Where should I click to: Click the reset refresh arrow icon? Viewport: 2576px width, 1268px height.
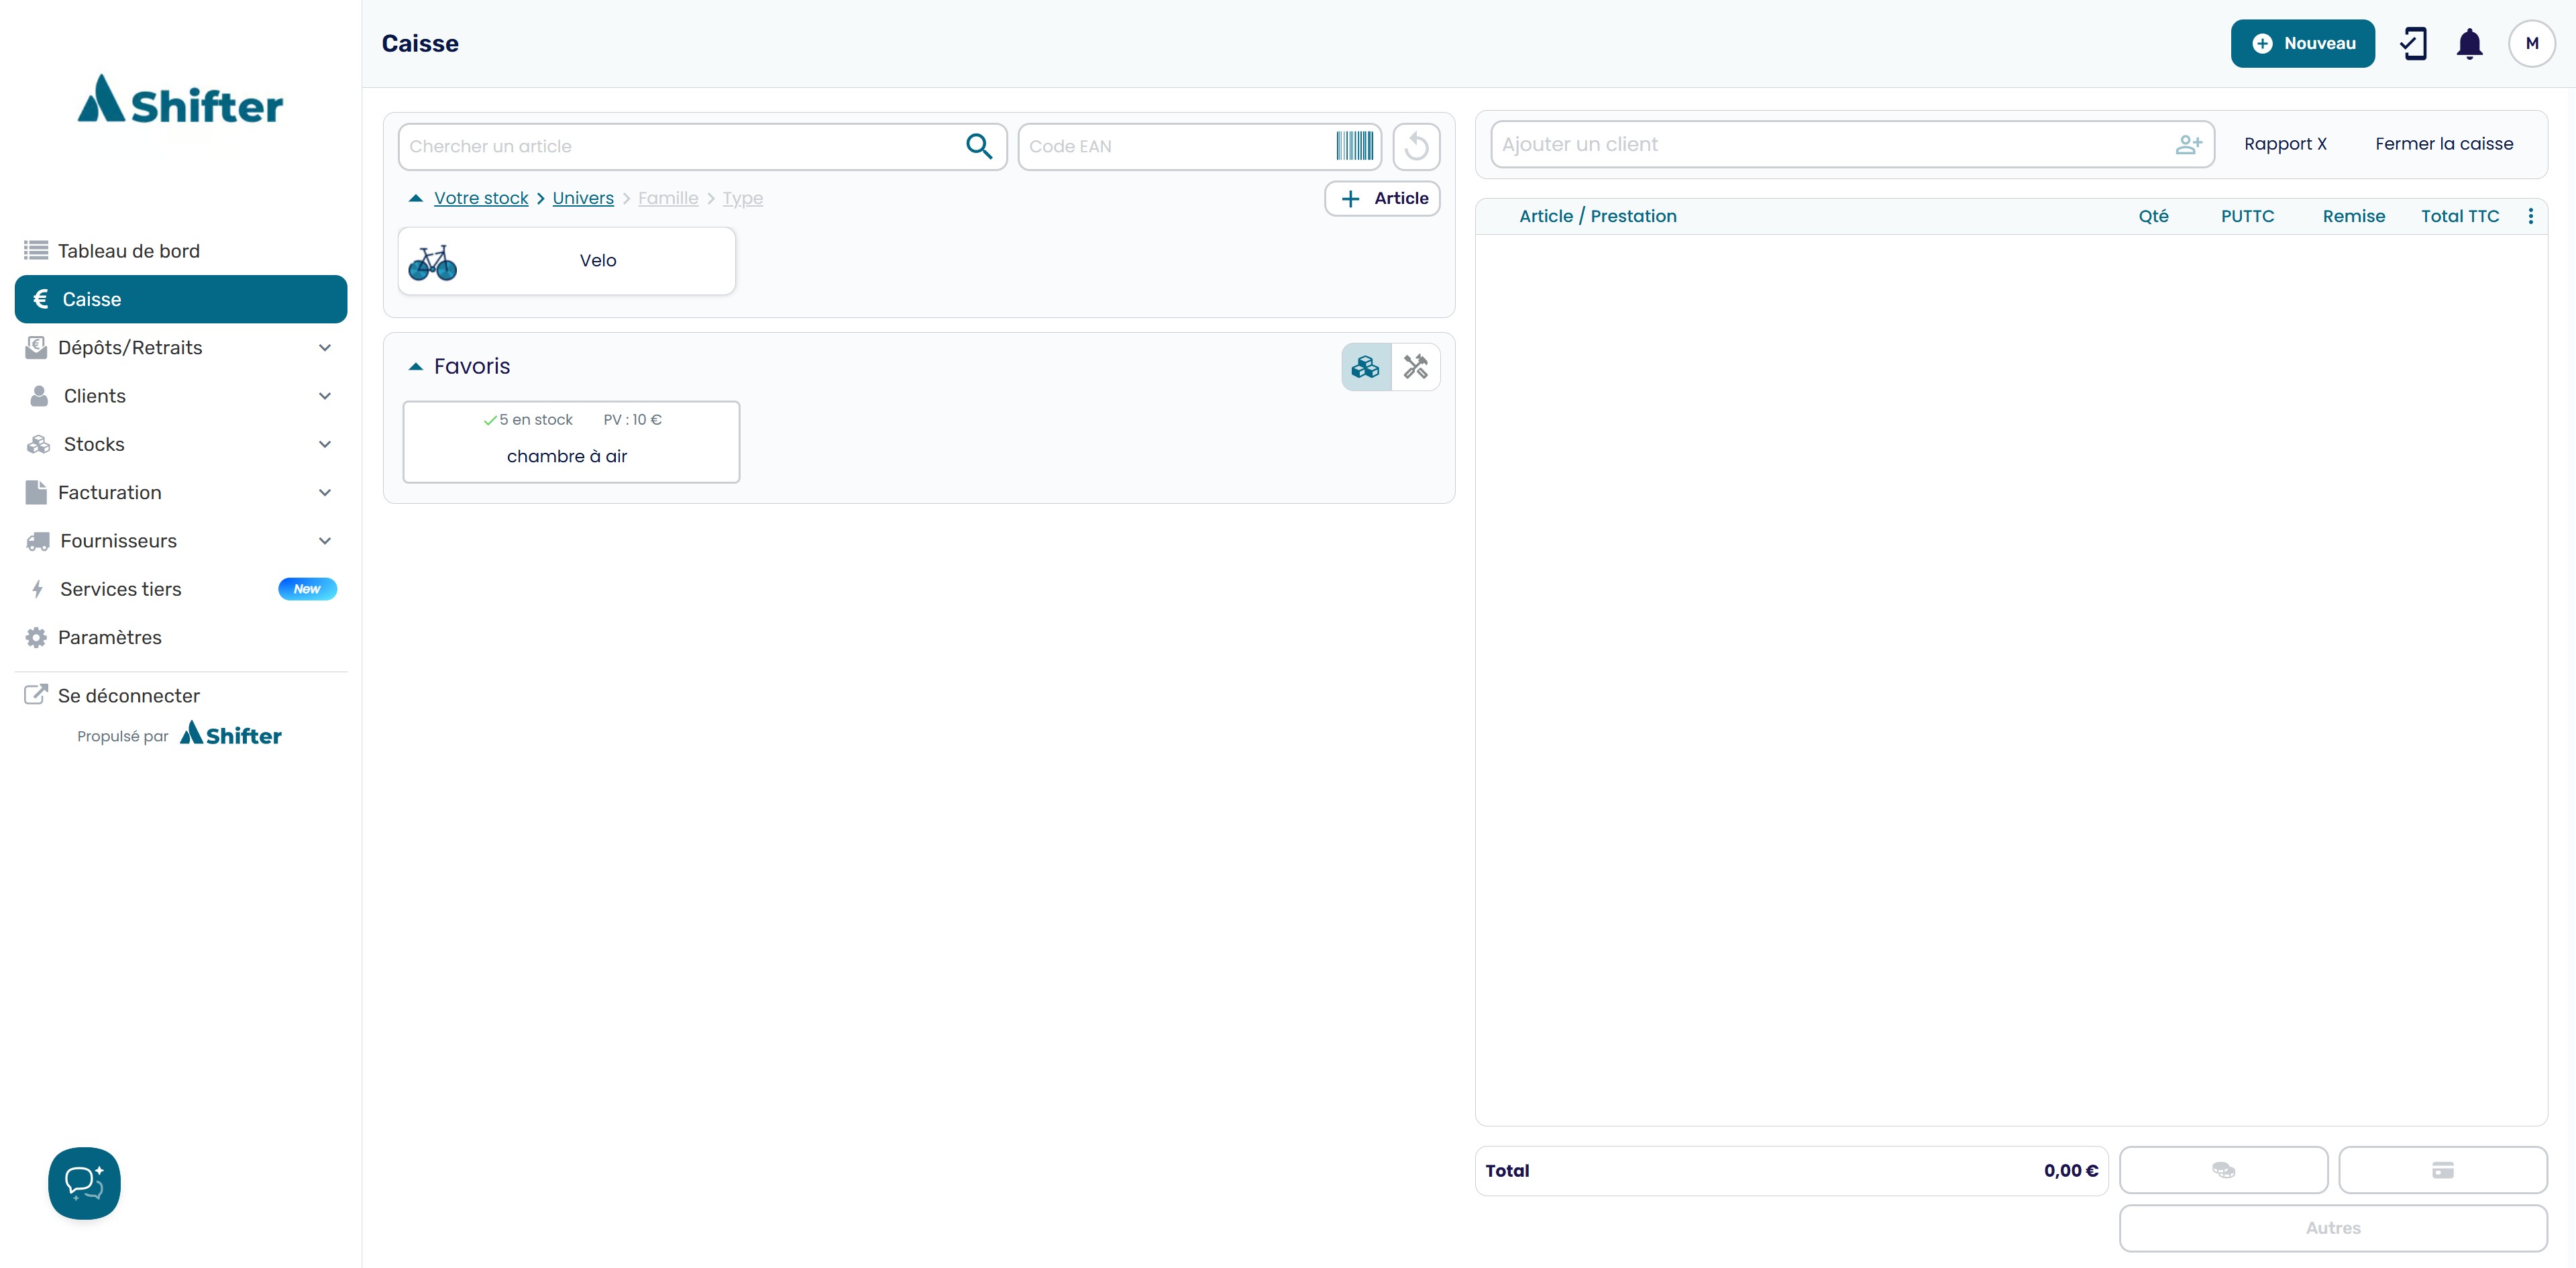(1416, 147)
